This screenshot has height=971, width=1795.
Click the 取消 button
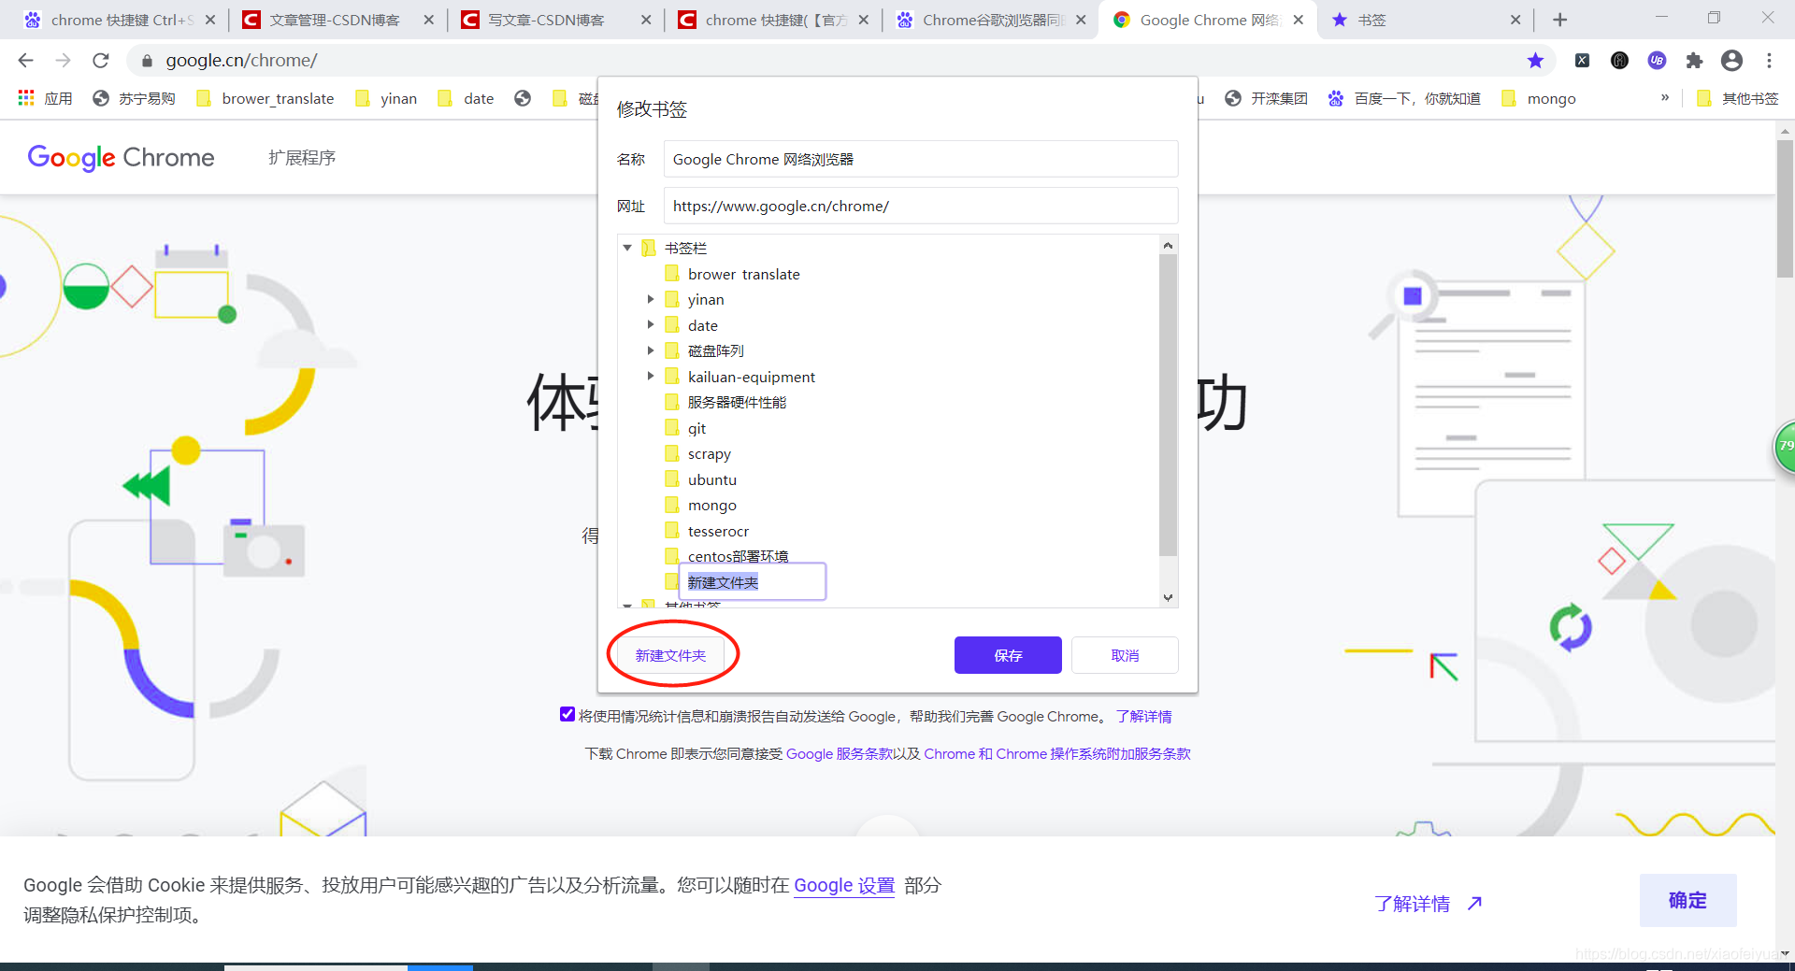(1125, 655)
